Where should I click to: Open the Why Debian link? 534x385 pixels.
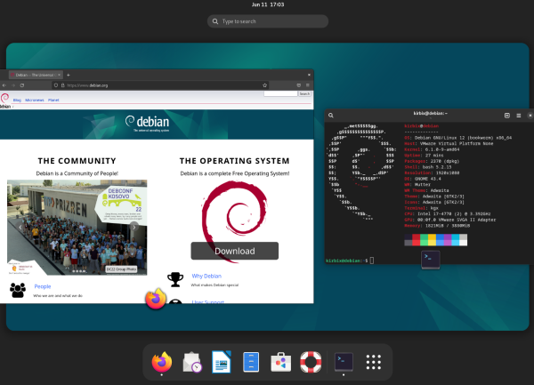pyautogui.click(x=206, y=276)
